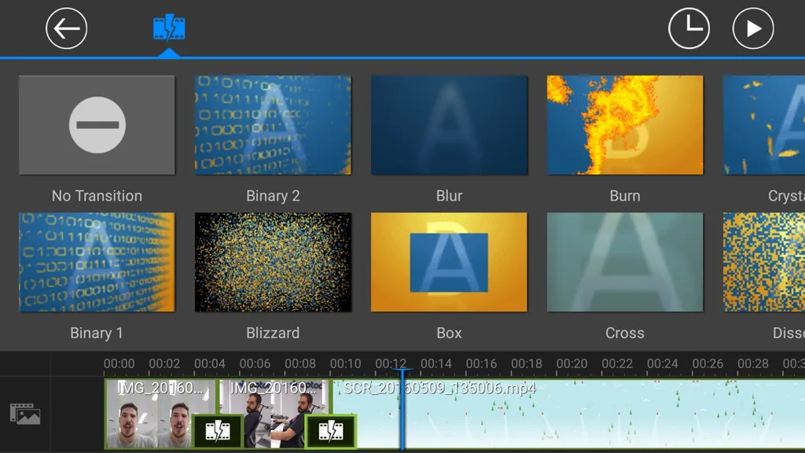
Task: Jump to 00:00 on the timeline ruler
Action: coord(119,363)
